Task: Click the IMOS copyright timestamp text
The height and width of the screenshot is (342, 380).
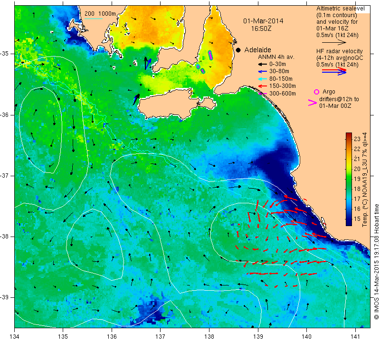Action: [376, 262]
